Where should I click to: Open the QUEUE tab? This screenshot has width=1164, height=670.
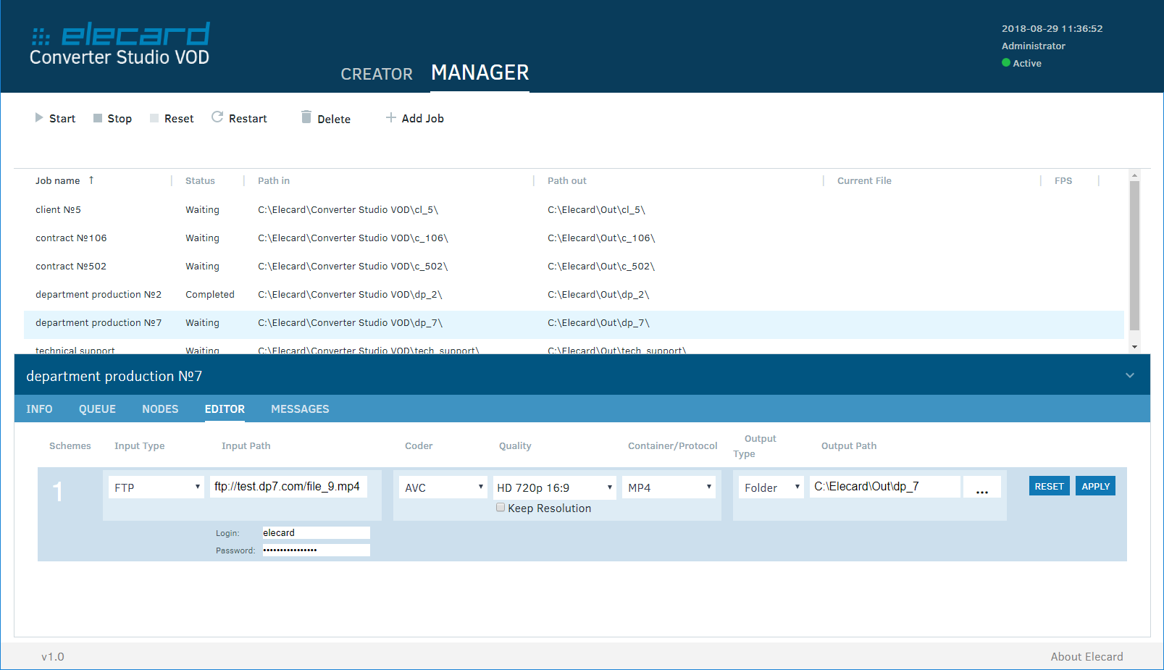pos(97,409)
